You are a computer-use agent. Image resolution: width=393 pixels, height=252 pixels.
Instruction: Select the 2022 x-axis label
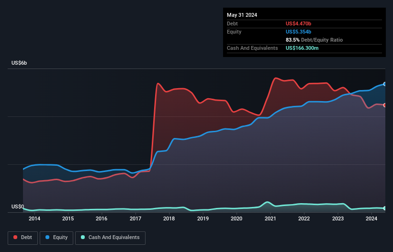coord(304,218)
